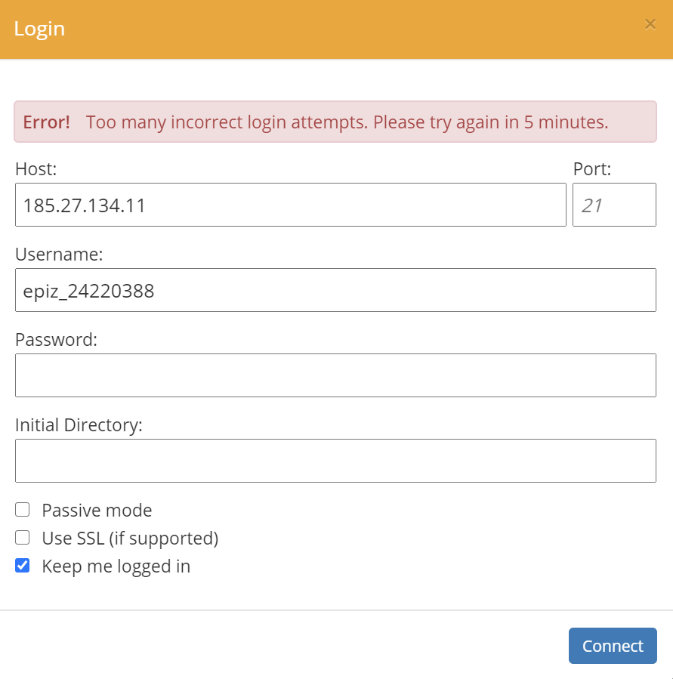Click the "Username:" field label
This screenshot has width=673, height=679.
click(x=59, y=255)
